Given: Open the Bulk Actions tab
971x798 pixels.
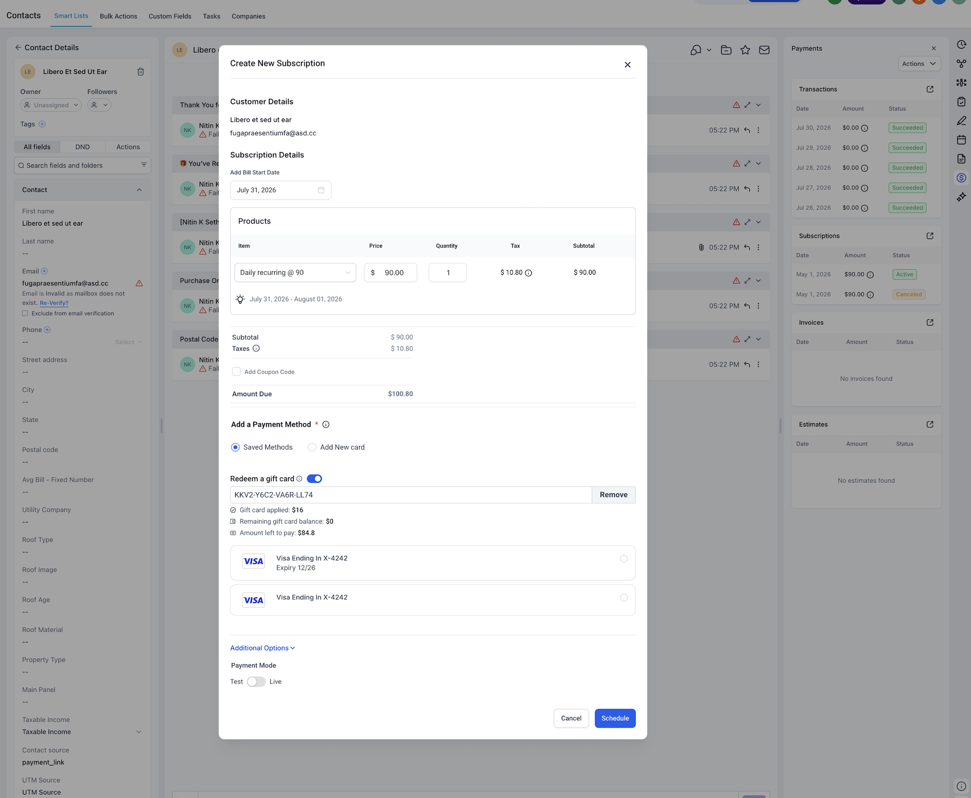Looking at the screenshot, I should point(119,17).
